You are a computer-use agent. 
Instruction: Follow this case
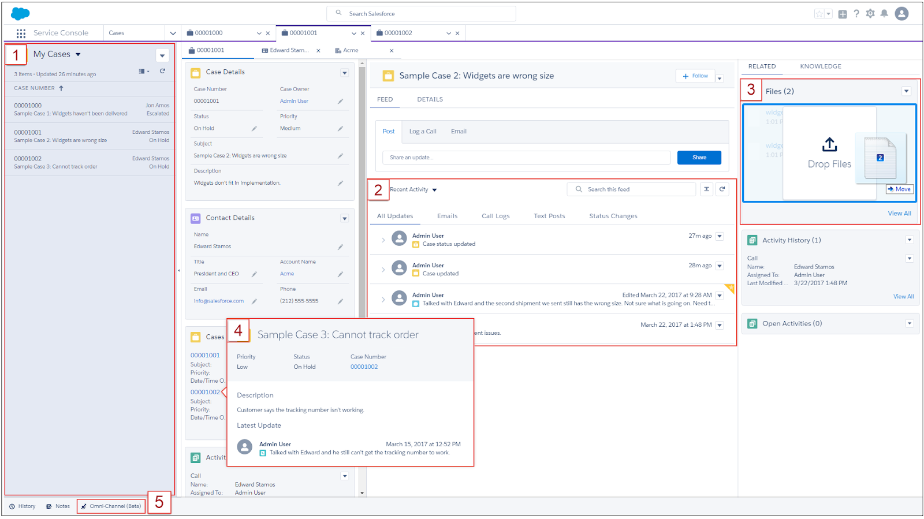point(695,76)
